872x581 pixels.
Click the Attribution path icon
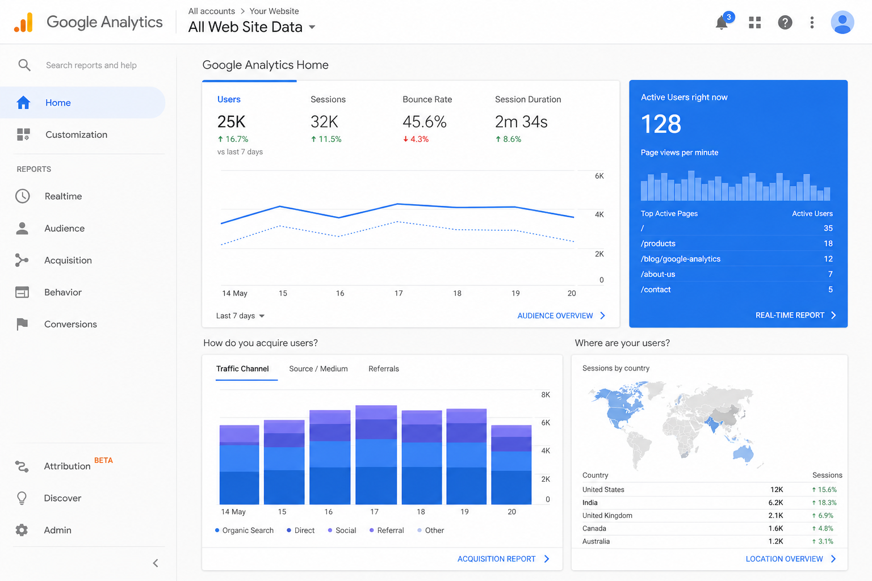[x=22, y=466]
